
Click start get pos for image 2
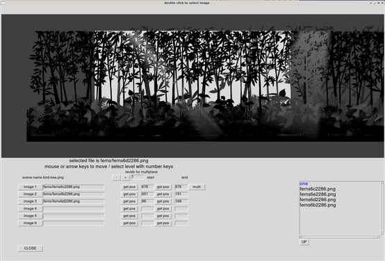tap(129, 194)
